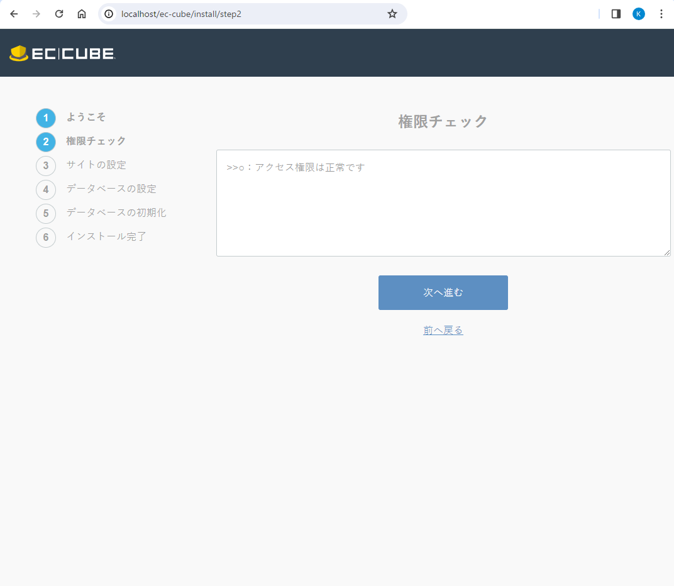Open the Chrome profile avatar
Image resolution: width=674 pixels, height=586 pixels.
[x=639, y=14]
